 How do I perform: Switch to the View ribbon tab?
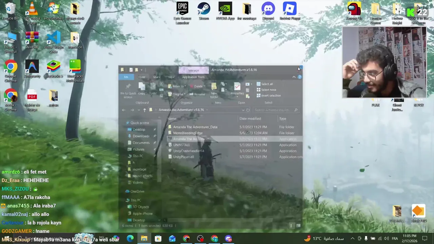[x=171, y=77]
